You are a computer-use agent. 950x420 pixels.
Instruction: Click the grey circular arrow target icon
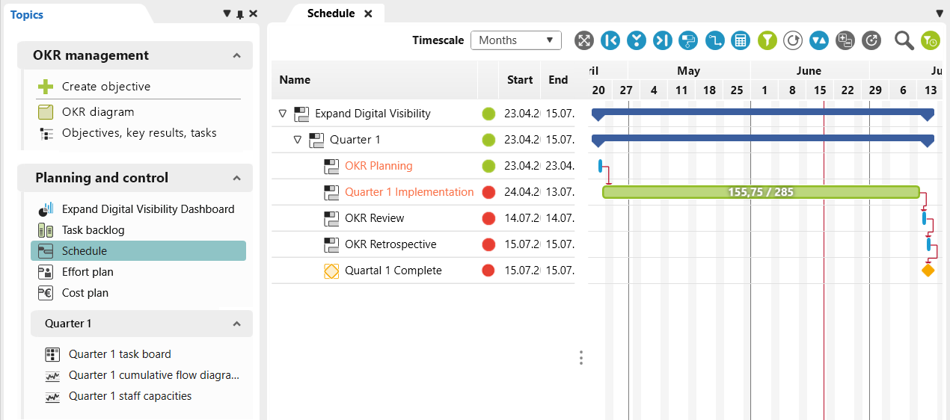[871, 40]
